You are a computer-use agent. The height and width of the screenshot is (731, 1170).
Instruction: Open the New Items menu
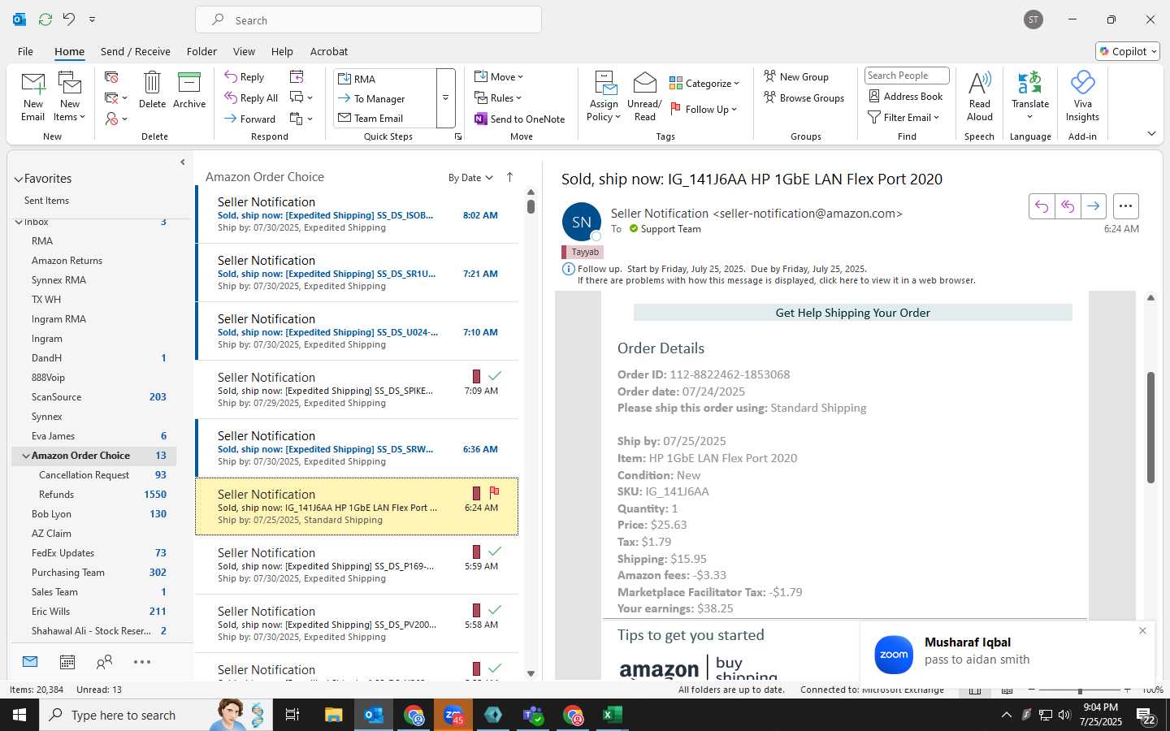[x=70, y=97]
